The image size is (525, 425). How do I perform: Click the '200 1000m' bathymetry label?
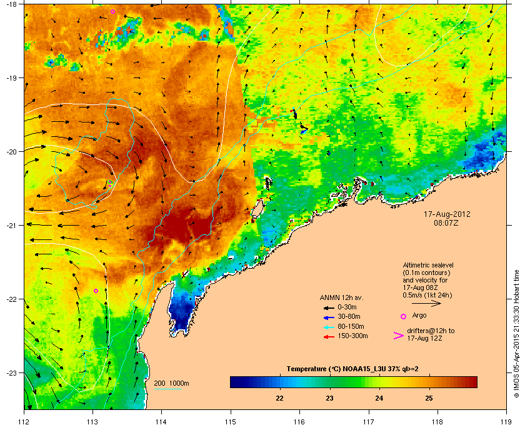pos(171,384)
